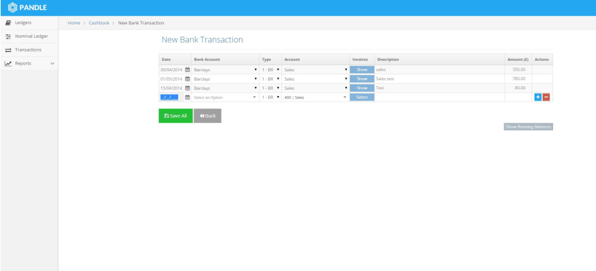Open the 'Select an Option' bank account dropdown

tap(225, 97)
